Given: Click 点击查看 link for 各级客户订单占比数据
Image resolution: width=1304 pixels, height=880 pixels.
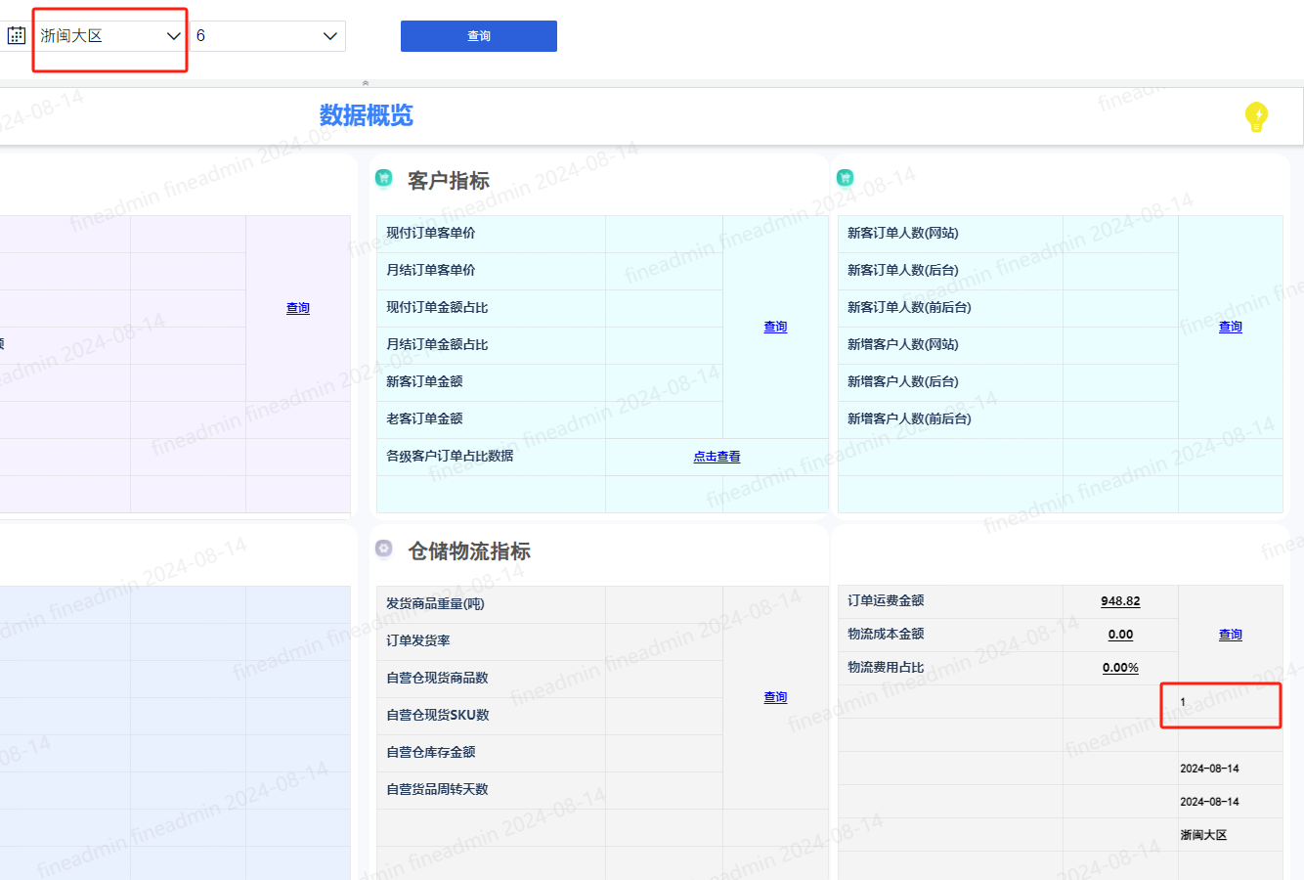Looking at the screenshot, I should click(x=717, y=457).
